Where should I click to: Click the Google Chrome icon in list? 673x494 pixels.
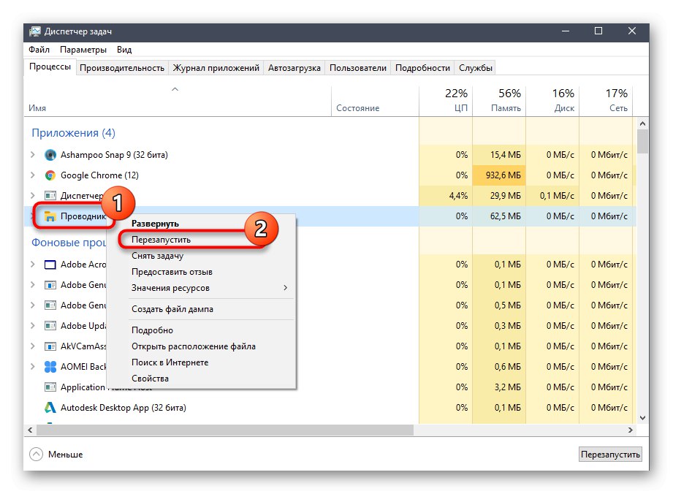click(x=50, y=175)
